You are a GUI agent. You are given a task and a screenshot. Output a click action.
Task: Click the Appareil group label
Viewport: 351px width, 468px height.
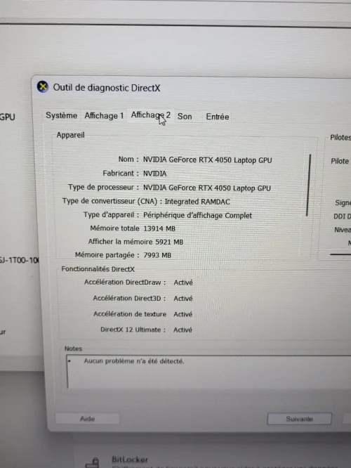71,135
